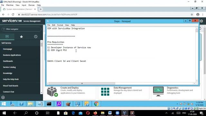Image resolution: width=206 pixels, height=116 pixels.
Task: Open the guest Windows Start button
Action: click(x=4, y=104)
